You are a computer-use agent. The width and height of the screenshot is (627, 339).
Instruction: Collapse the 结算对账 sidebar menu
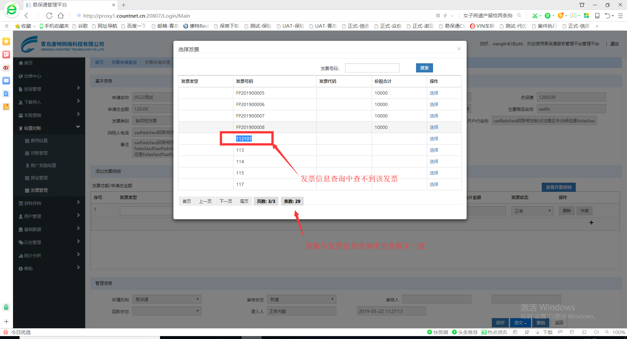pos(49,128)
